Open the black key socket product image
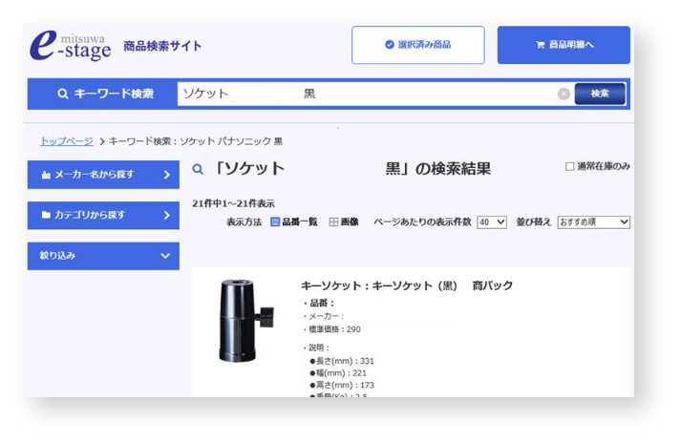The height and width of the screenshot is (443, 680). pos(241,321)
